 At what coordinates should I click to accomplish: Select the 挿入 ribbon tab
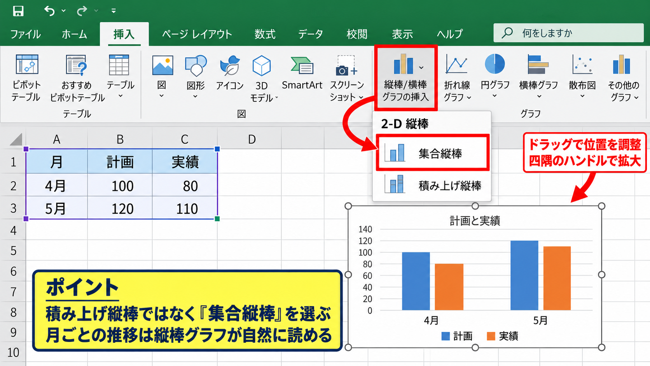[x=124, y=34]
